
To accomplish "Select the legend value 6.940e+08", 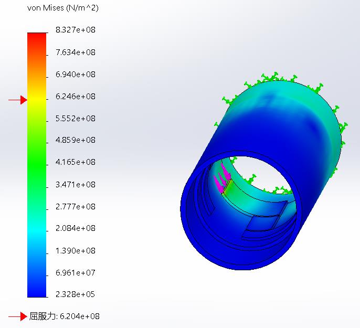I will click(x=76, y=75).
